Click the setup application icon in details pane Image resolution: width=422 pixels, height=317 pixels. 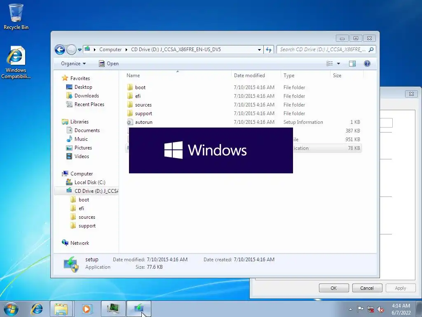pos(71,264)
